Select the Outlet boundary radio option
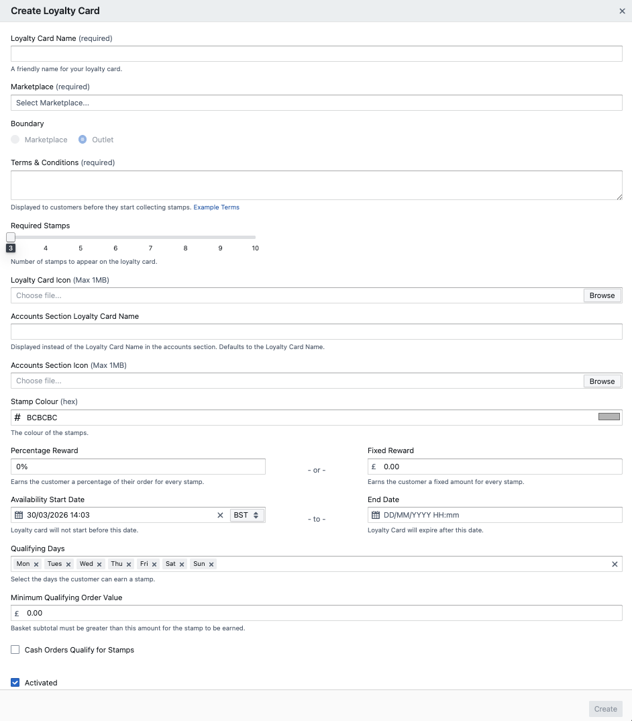The width and height of the screenshot is (632, 721). click(83, 140)
